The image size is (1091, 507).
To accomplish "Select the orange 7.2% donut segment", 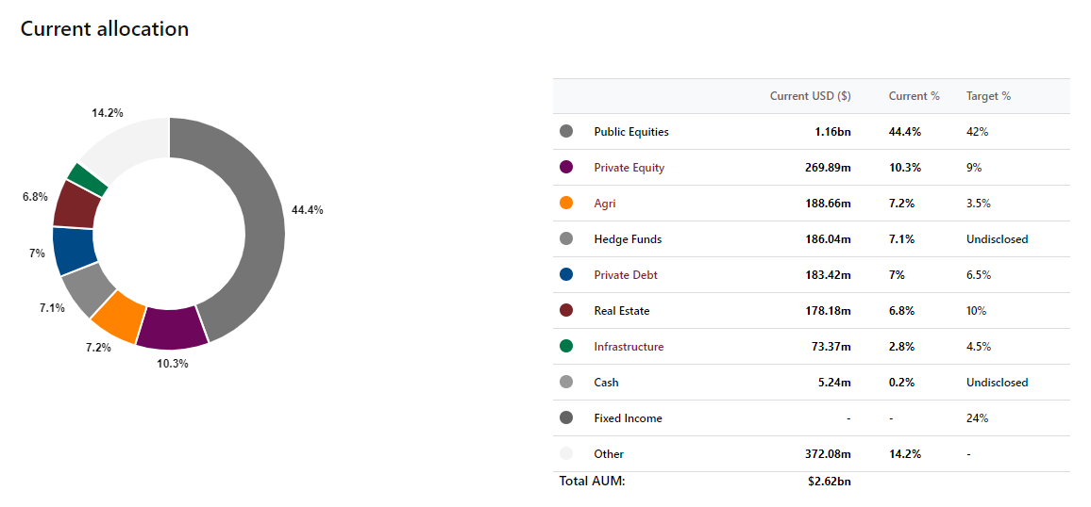I will [119, 315].
